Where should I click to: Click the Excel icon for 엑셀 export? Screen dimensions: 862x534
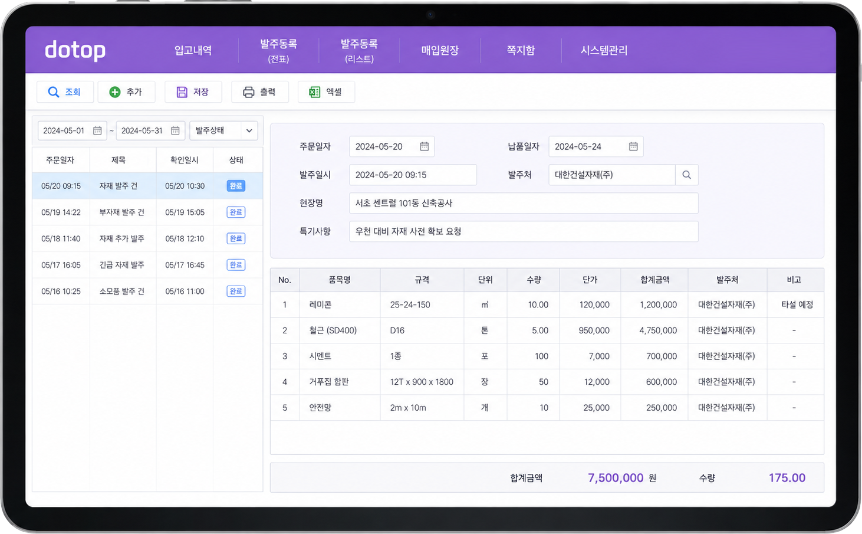[315, 92]
